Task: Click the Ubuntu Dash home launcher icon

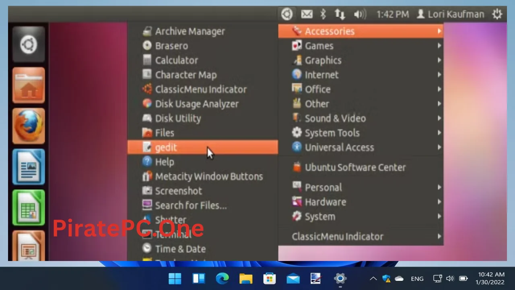Action: click(x=29, y=44)
